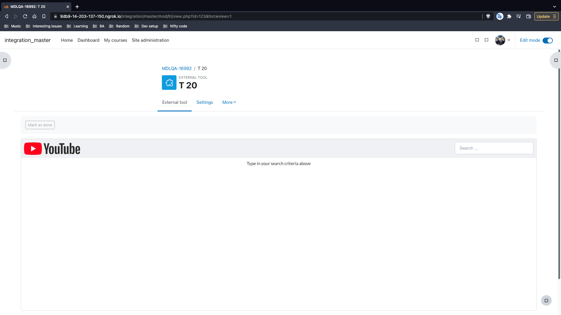Reload the current page
561x315 pixels.
coord(25,16)
